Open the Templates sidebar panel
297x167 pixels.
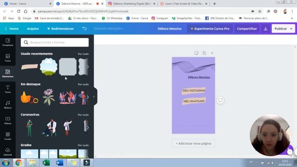(x=8, y=42)
